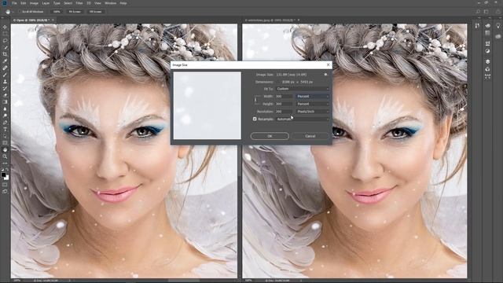Open the foreground color swatch
Image resolution: width=503 pixels, height=283 pixels.
[3, 175]
